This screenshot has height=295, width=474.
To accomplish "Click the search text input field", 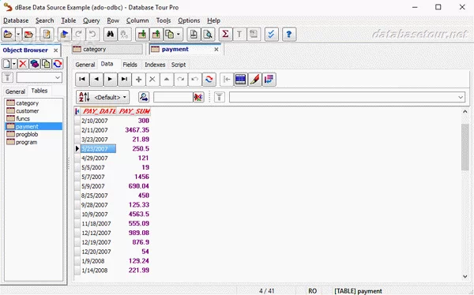I will [x=173, y=97].
